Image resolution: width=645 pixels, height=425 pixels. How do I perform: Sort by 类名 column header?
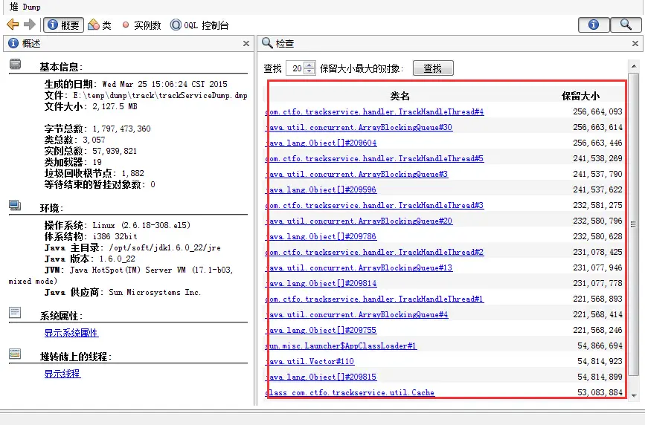(x=399, y=96)
